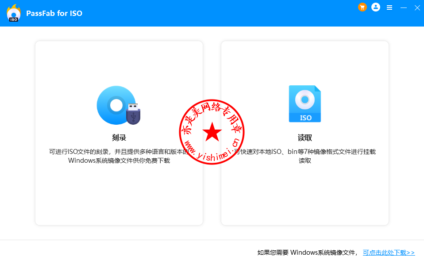Click the 可点击此处下载>> download link
424x264 pixels.
[389, 253]
